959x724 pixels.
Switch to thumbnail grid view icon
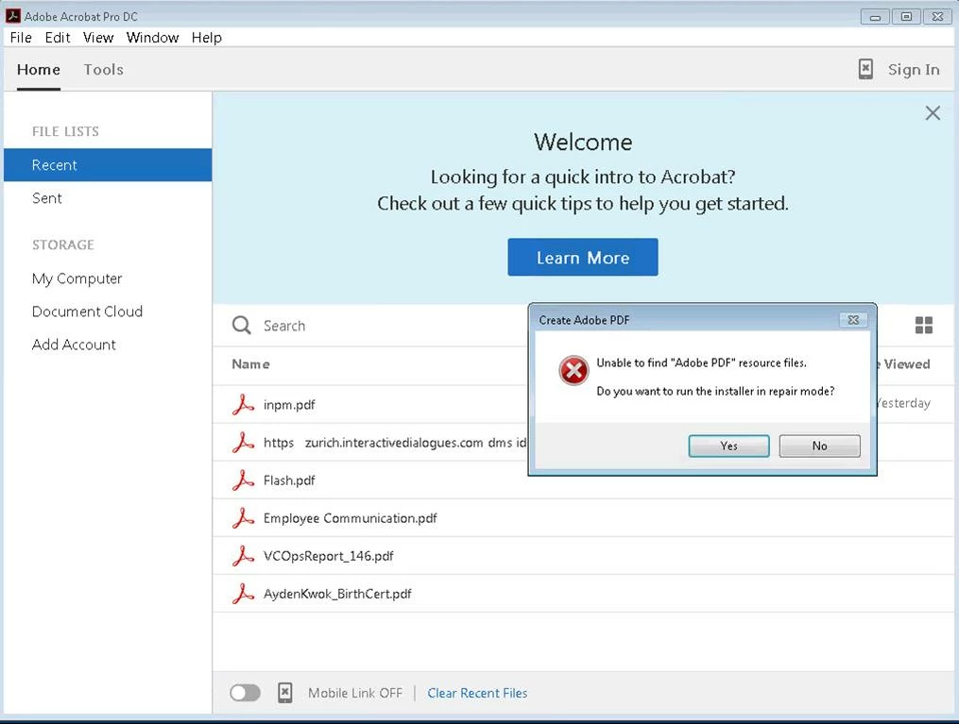point(923,325)
